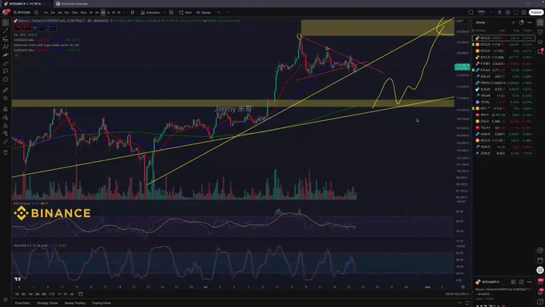Open the chat notifications icon on right sidebar

pos(540,51)
